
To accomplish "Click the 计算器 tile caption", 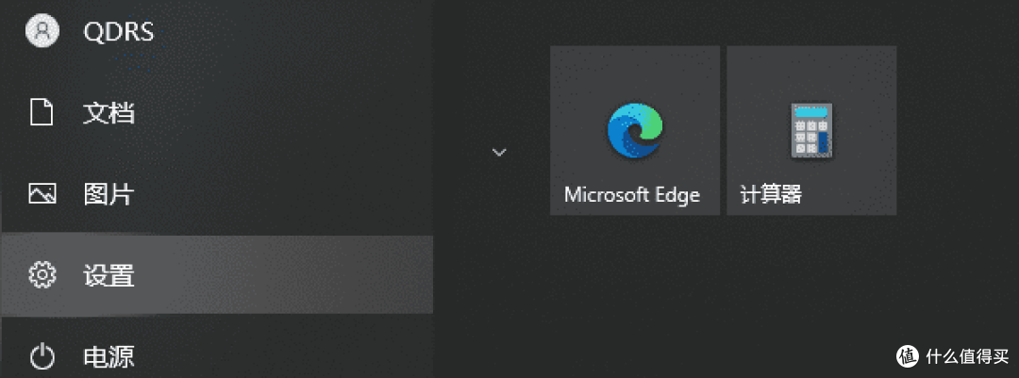I will pyautogui.click(x=771, y=194).
